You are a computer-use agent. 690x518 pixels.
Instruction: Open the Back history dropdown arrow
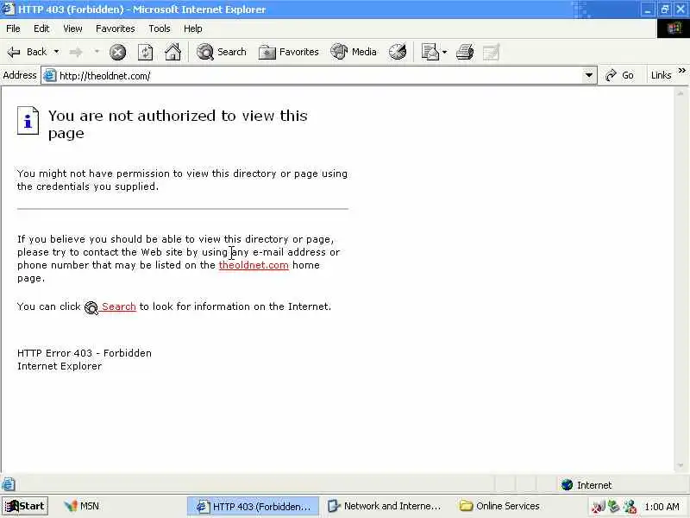point(56,52)
